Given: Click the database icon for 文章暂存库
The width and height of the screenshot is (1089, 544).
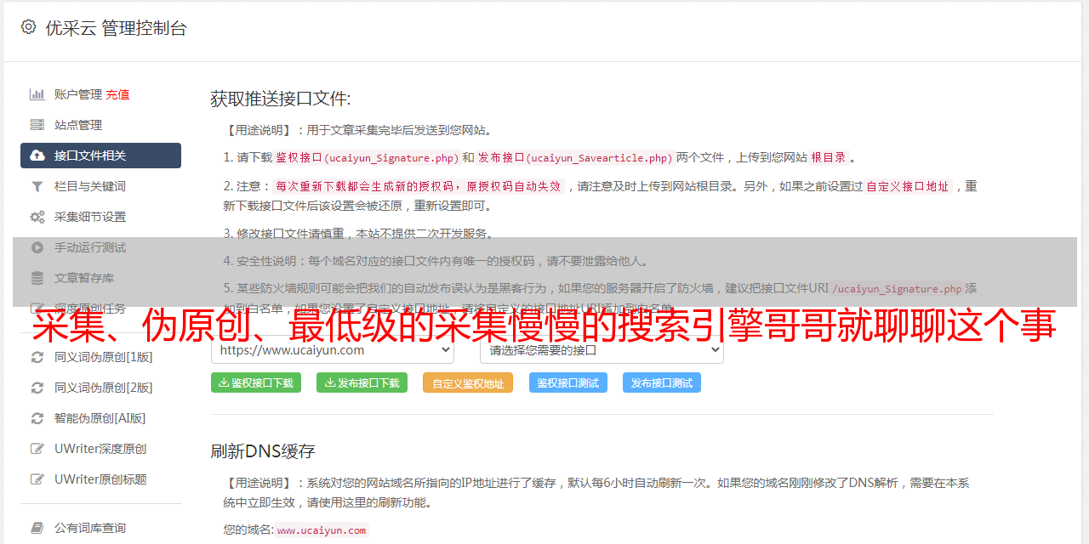Looking at the screenshot, I should coord(37,278).
